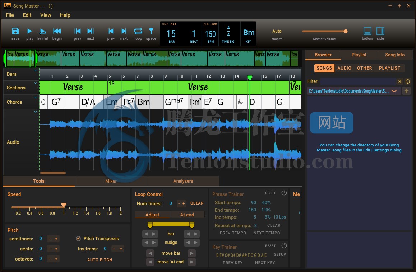Click the timeline horizontal scrollbar
The image size is (416, 272).
(53, 173)
